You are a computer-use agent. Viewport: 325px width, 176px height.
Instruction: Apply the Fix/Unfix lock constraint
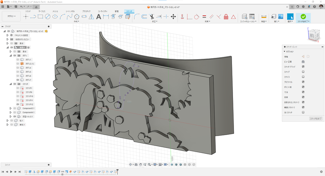click(226, 17)
